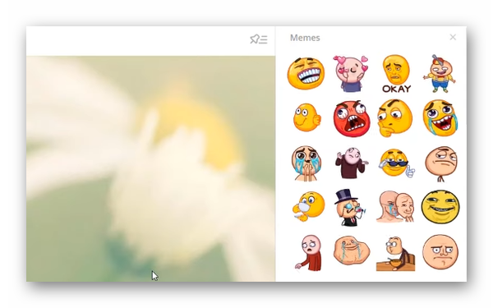Pick the man eating cereal at table sticker

point(395,254)
